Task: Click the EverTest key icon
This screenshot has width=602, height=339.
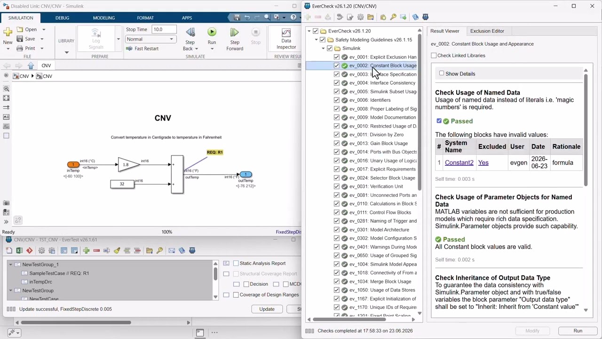Action: [159, 250]
